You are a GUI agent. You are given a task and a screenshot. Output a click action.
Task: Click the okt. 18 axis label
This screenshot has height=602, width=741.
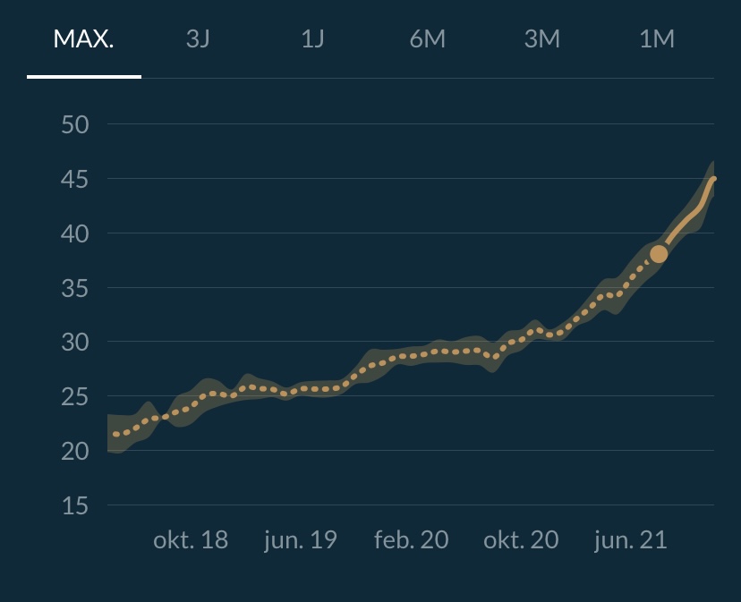pos(191,540)
